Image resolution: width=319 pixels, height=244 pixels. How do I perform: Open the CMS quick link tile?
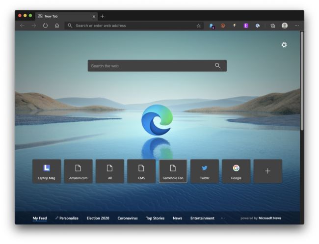(141, 171)
